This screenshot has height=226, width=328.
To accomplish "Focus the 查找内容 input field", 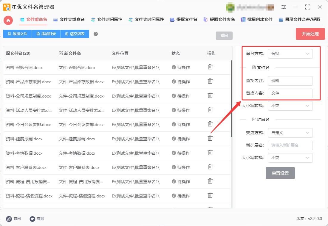I will point(290,81).
